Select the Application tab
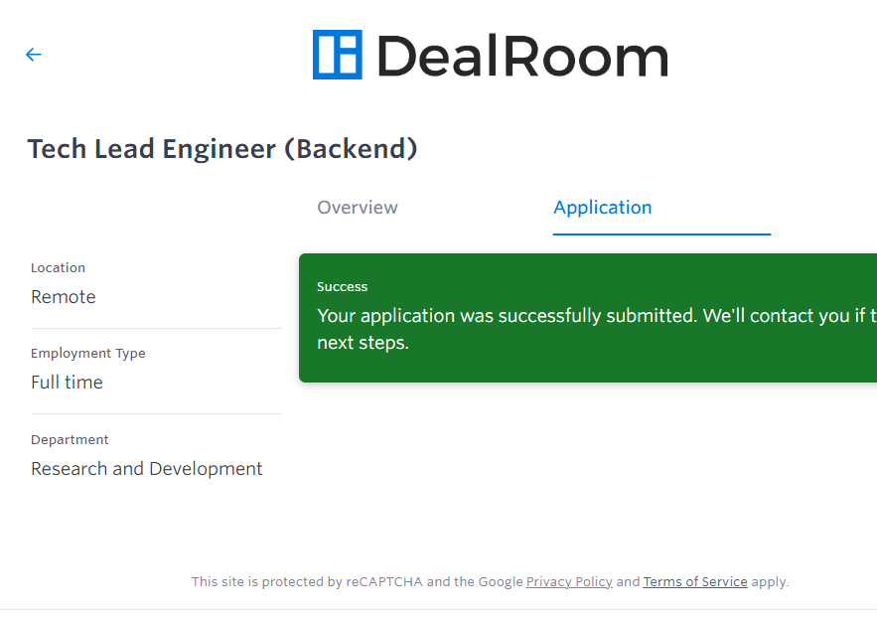The width and height of the screenshot is (877, 620). (603, 208)
